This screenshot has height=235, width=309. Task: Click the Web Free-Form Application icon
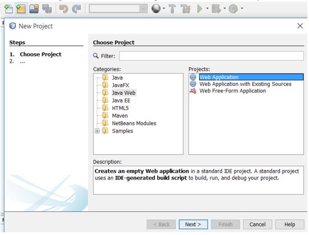[x=193, y=91]
